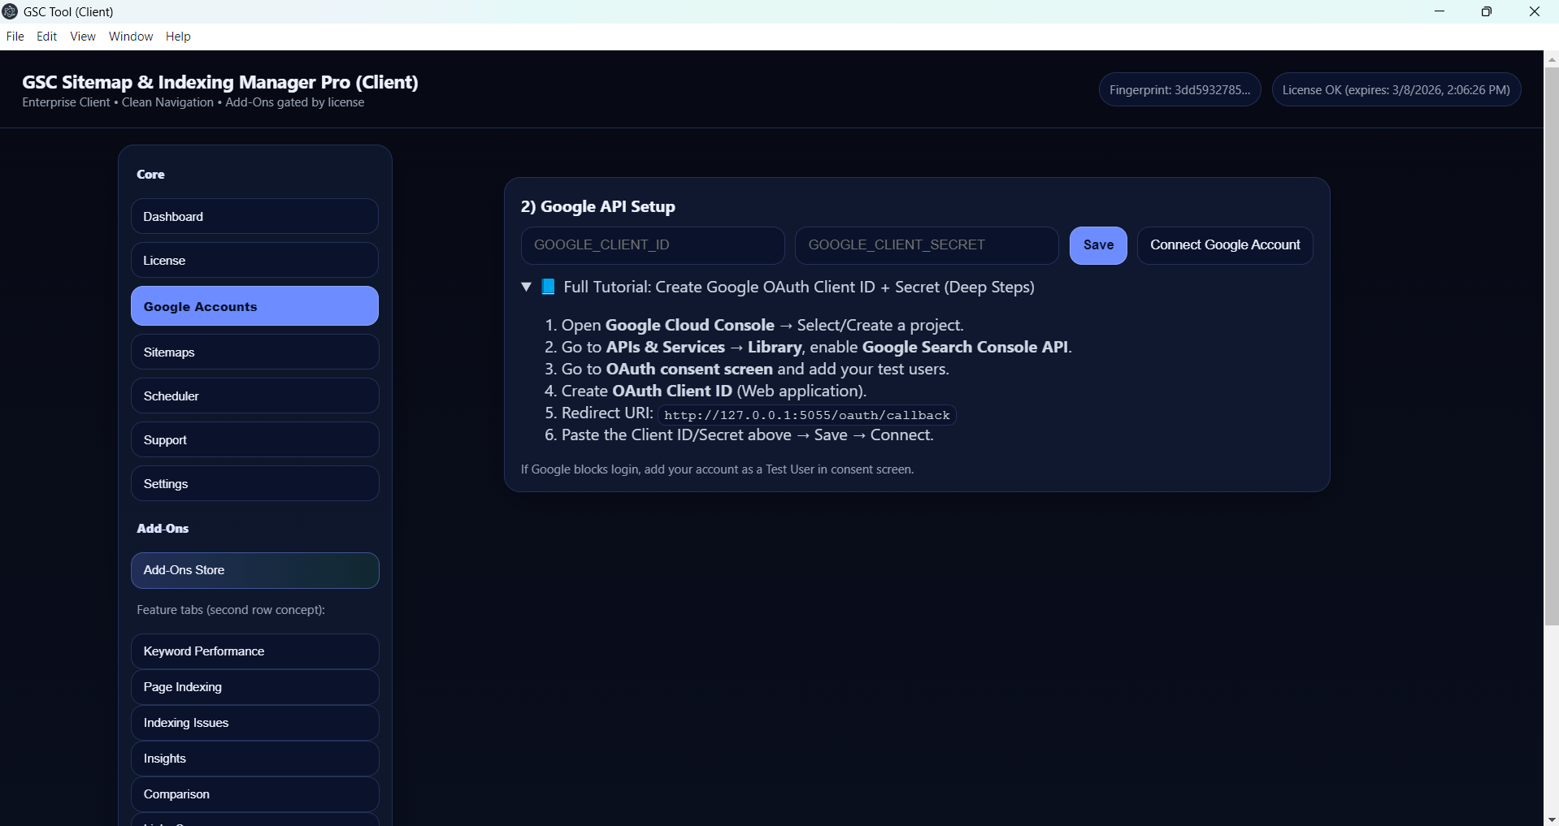Click the License OK expiry badge
The width and height of the screenshot is (1559, 826).
1396,90
